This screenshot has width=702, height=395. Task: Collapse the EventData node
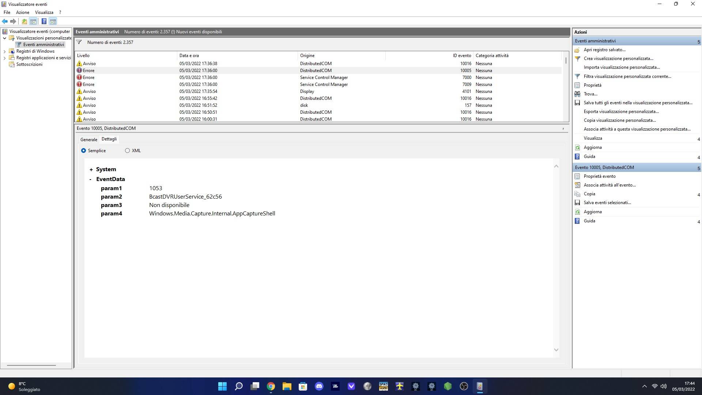pos(90,179)
